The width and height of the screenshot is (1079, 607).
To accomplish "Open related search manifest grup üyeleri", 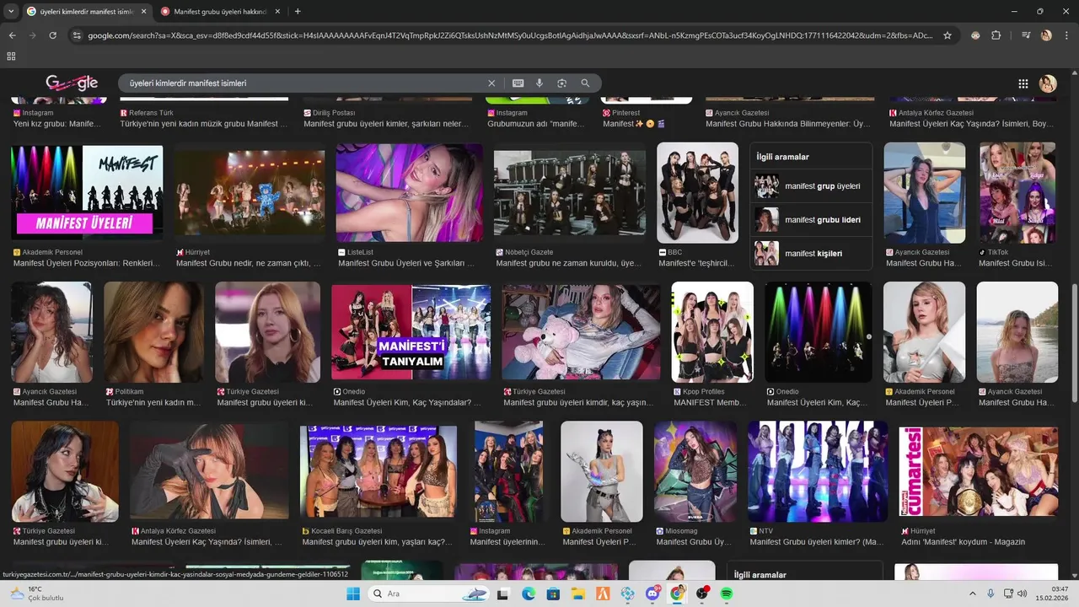I will [x=811, y=186].
